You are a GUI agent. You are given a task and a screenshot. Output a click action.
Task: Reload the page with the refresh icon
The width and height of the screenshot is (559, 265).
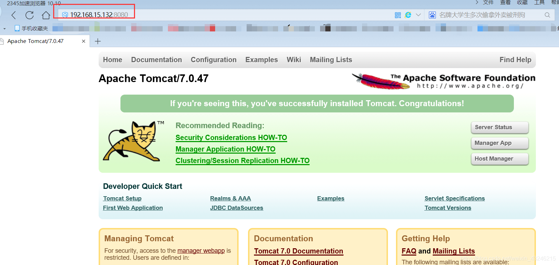[30, 15]
